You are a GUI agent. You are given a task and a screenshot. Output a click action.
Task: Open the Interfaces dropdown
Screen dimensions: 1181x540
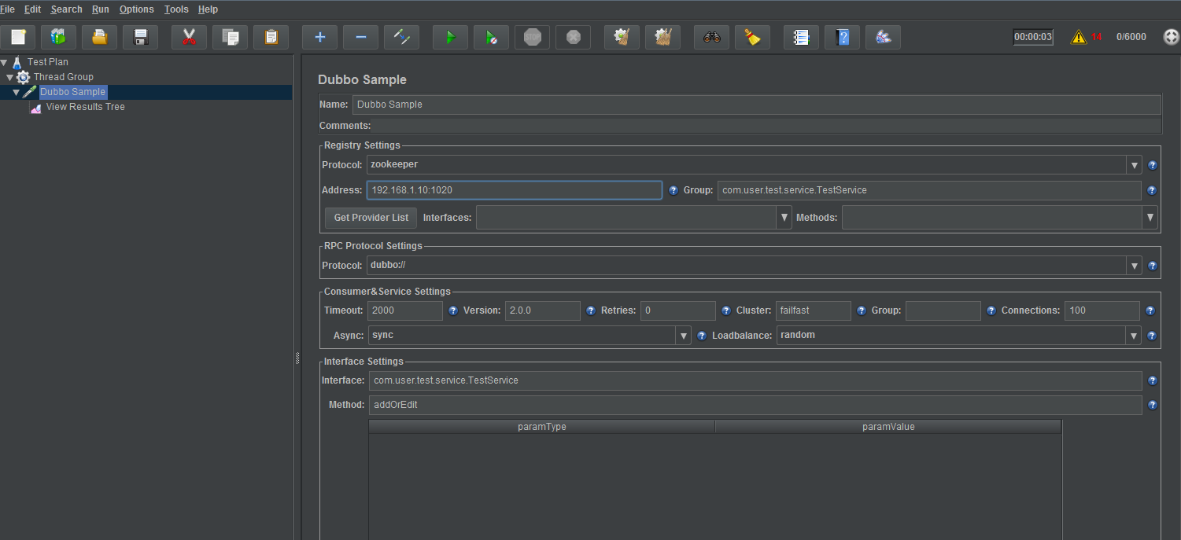(784, 218)
